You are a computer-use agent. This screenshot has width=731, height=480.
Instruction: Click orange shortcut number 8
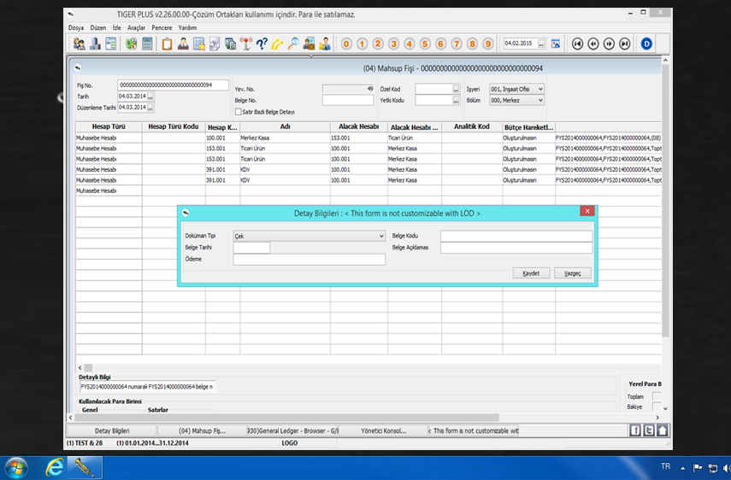pos(472,44)
